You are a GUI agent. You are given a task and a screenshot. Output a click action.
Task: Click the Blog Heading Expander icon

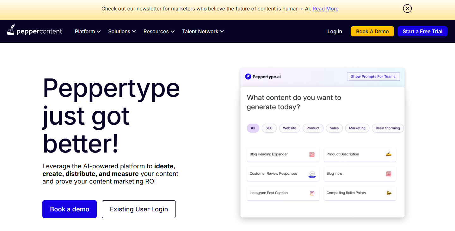pyautogui.click(x=312, y=154)
